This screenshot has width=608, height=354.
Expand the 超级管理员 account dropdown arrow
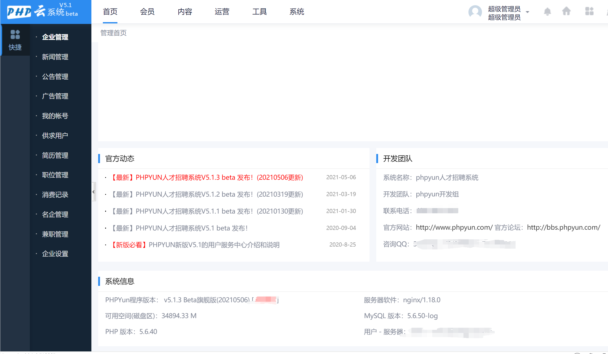point(528,12)
